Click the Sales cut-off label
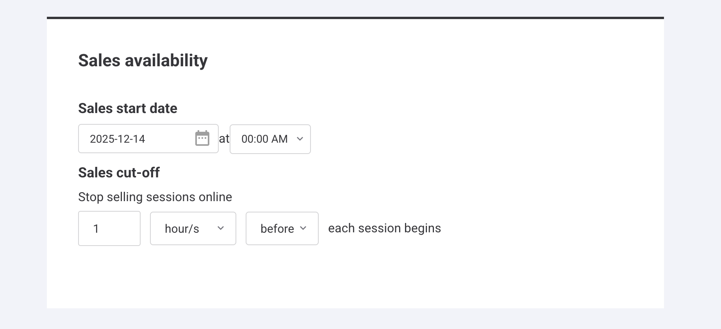This screenshot has height=329, width=721. coord(119,173)
